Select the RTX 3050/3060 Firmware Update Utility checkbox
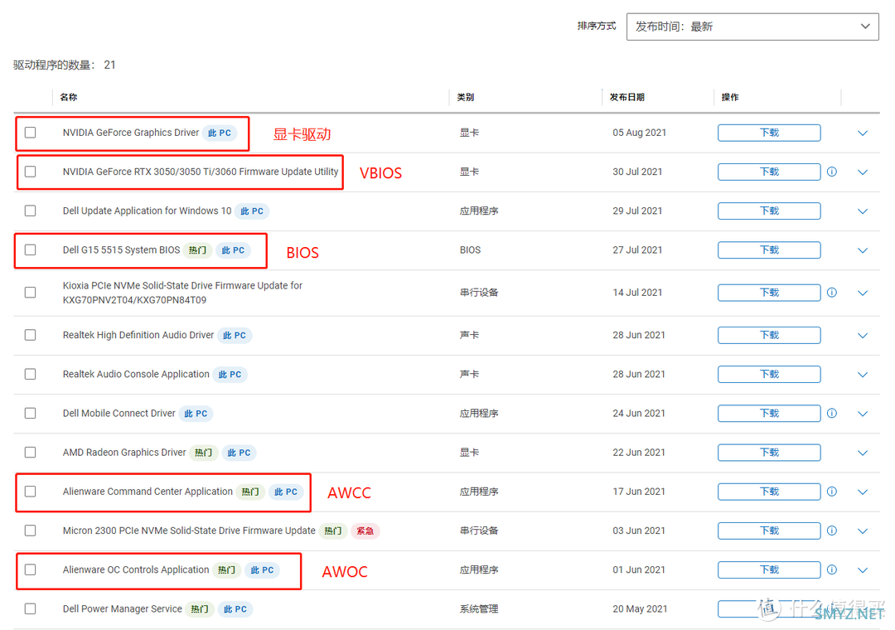Viewport: 895px width, 630px height. pyautogui.click(x=31, y=172)
